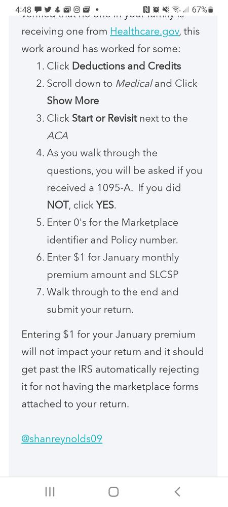Go to home screen via home button
Viewport: 228px width, 507px height.
pos(113,492)
